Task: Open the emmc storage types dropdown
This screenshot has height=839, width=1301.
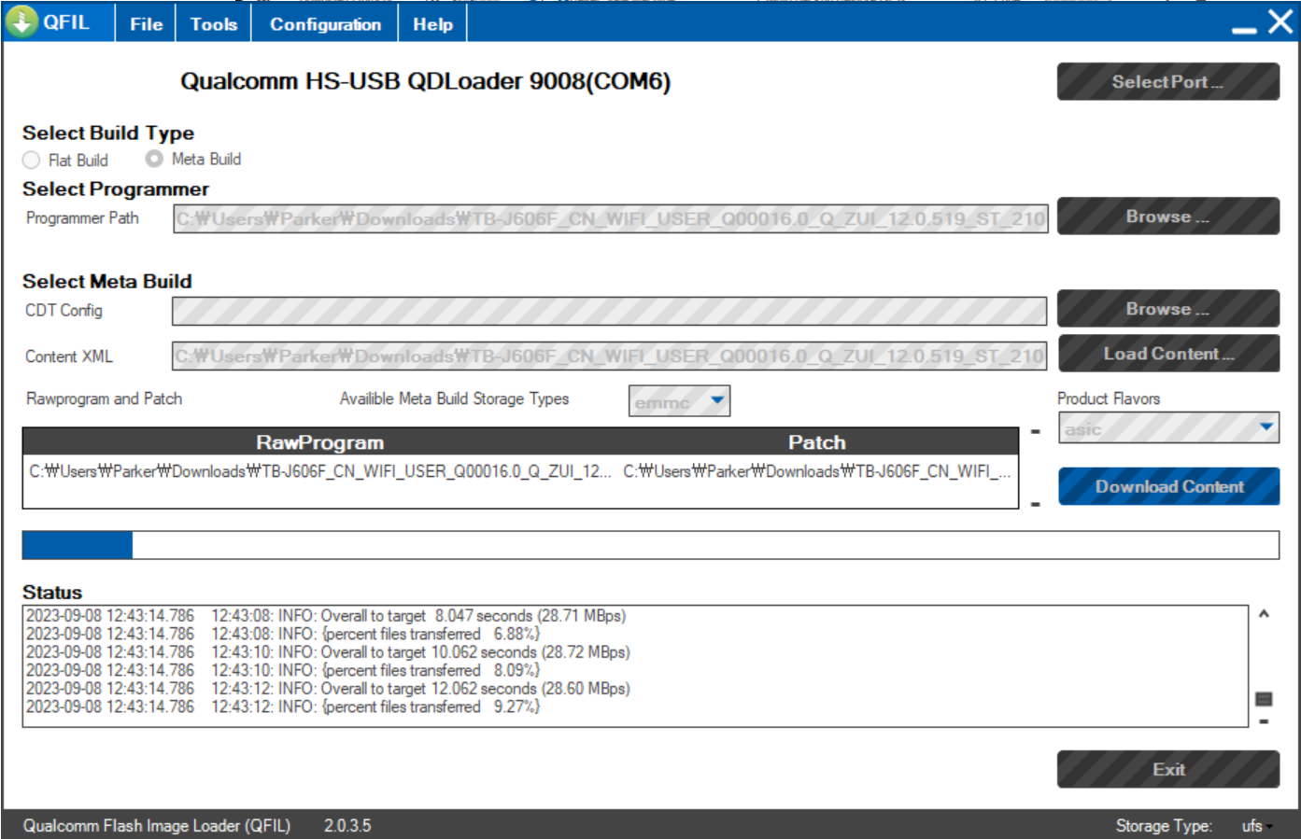Action: pos(679,401)
